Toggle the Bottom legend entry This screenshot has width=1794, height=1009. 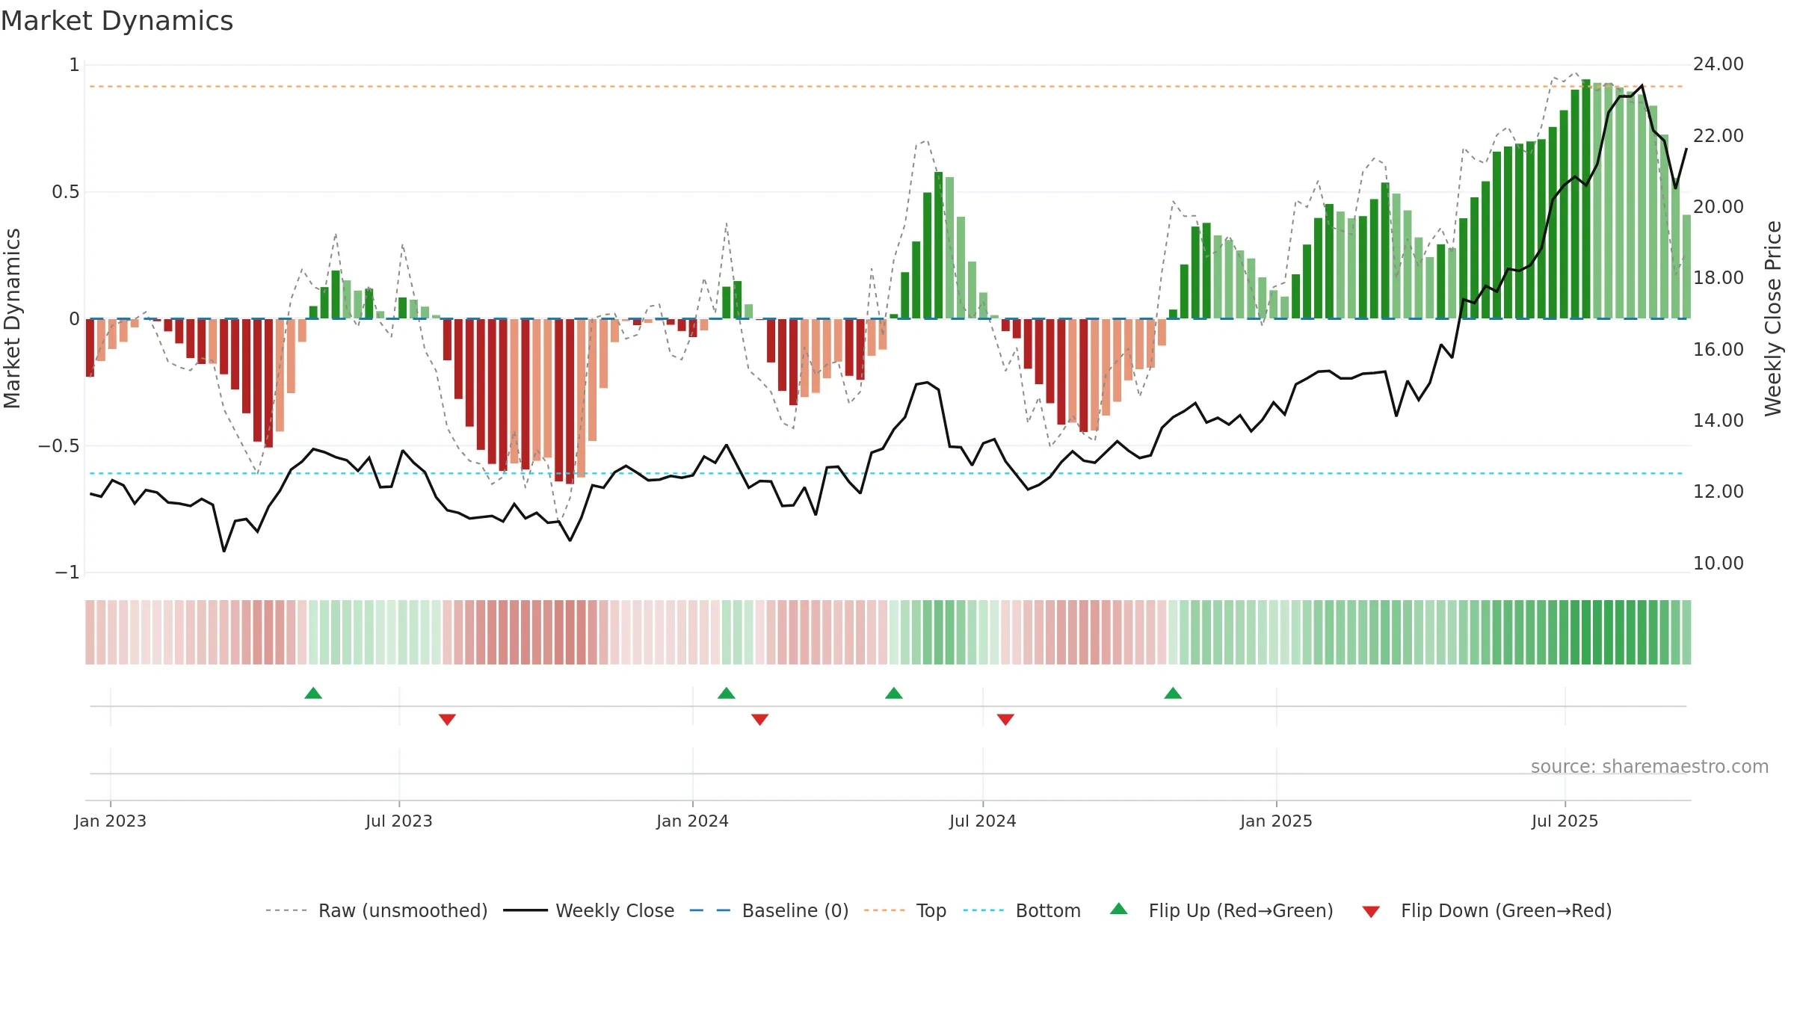tap(1021, 910)
